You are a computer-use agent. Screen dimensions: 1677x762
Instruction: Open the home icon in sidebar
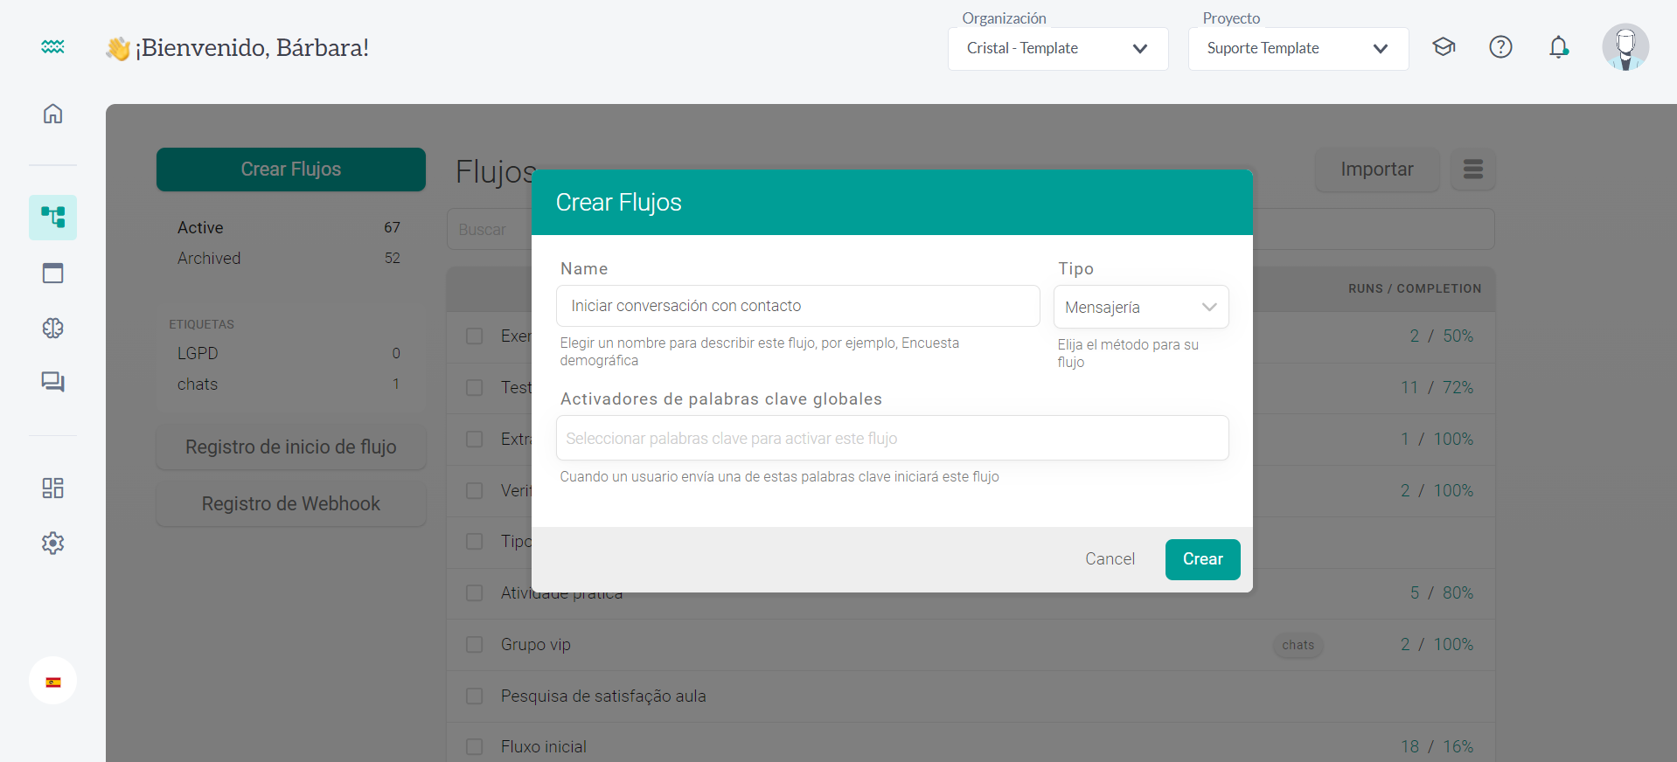pyautogui.click(x=52, y=114)
